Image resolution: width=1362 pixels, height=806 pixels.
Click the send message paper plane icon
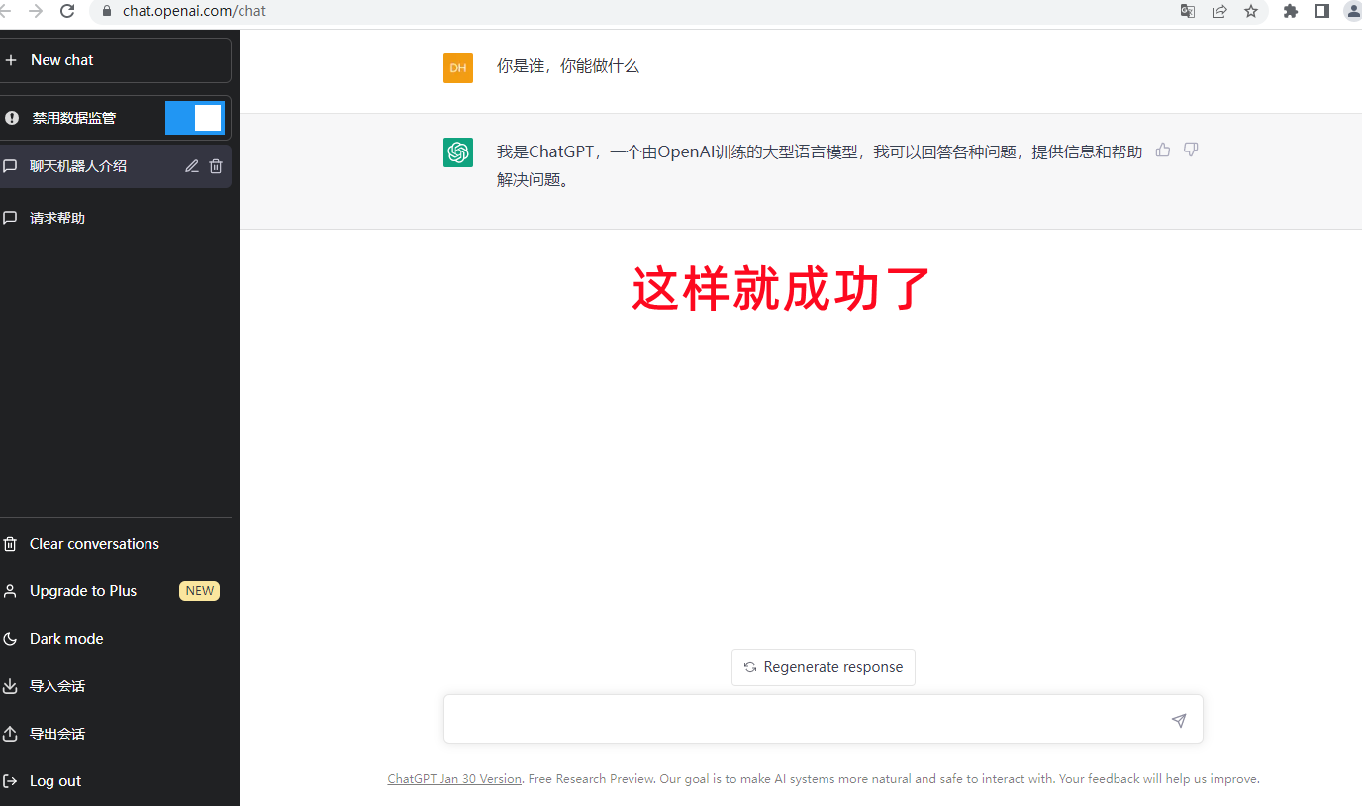[1178, 720]
